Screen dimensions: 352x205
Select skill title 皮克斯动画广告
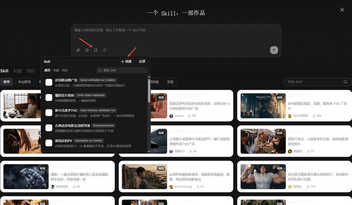[66, 80]
